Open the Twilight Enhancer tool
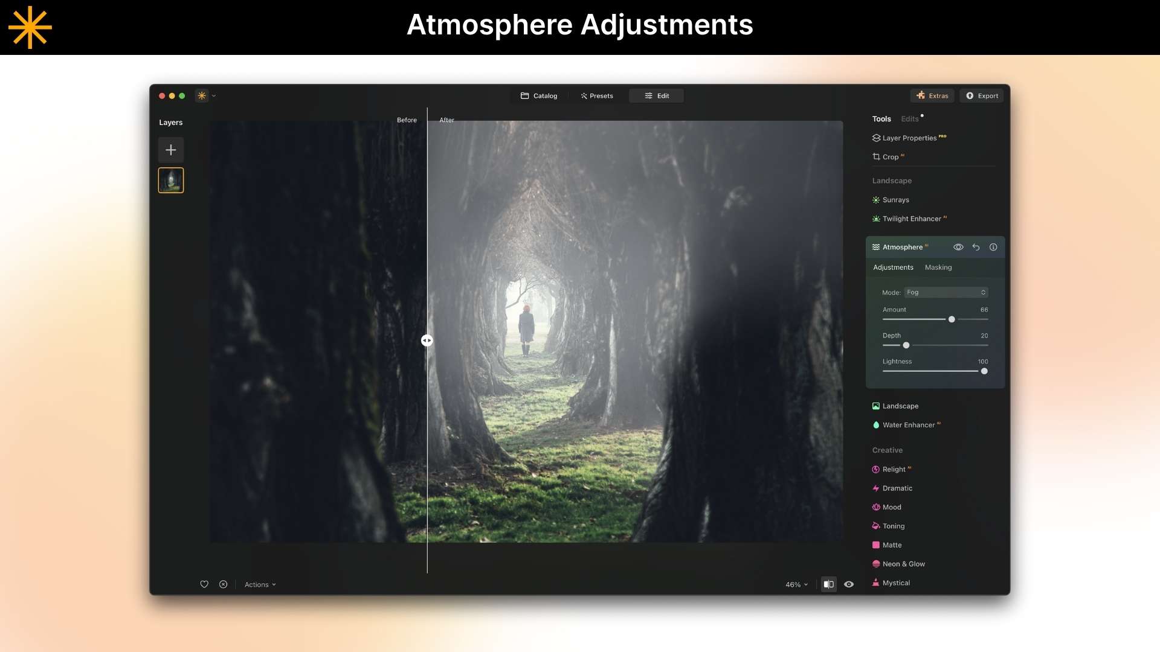The image size is (1160, 652). [x=911, y=219]
